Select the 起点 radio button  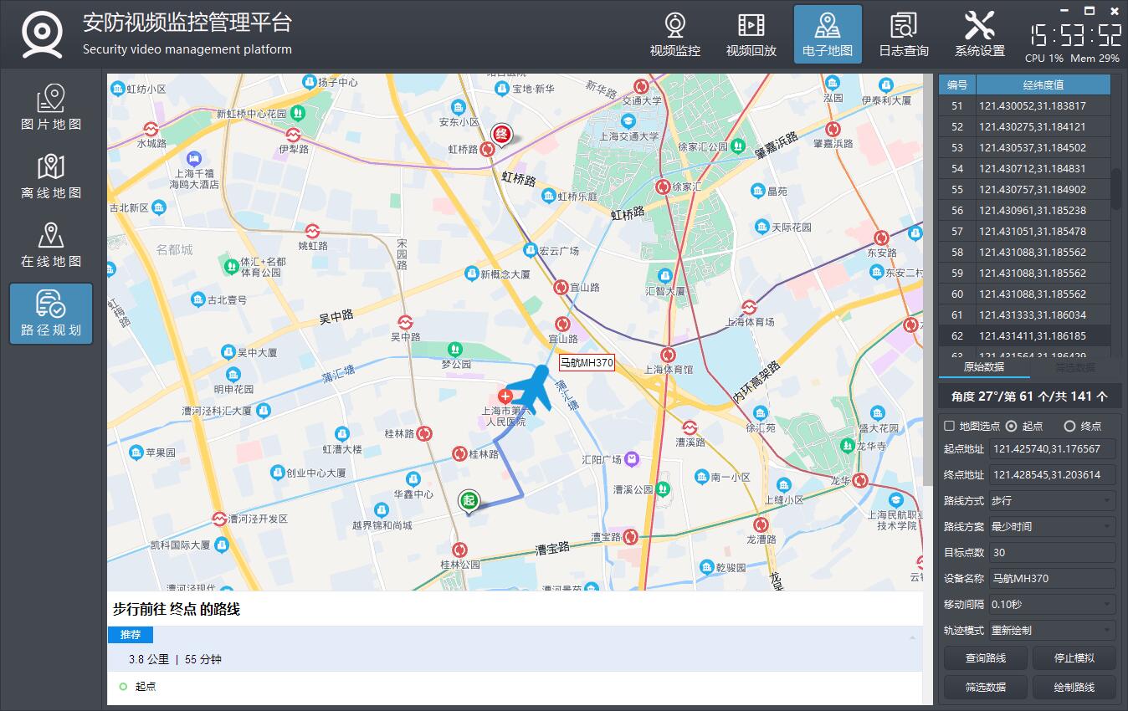click(1011, 426)
